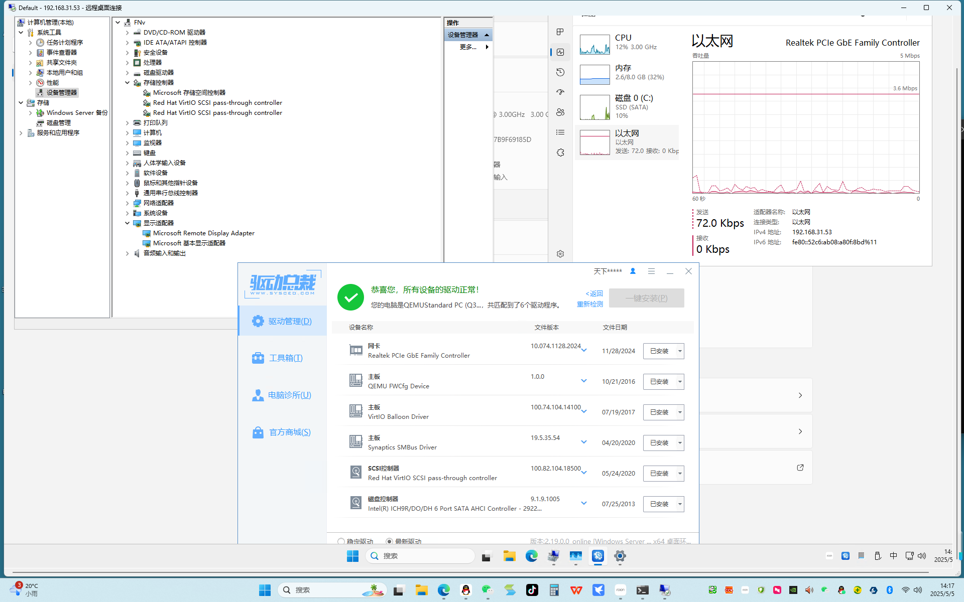Viewport: 964px width, 602px height.
Task: Open the 驱动管理(D) tab
Action: tap(282, 321)
